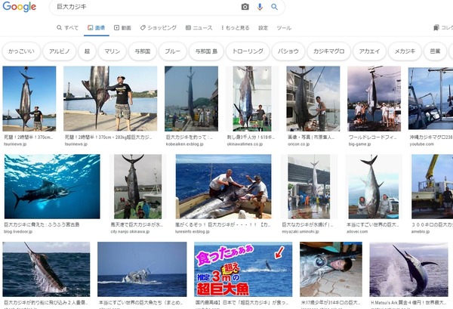Click caption 馬天港で巨大カジキが水
The height and width of the screenshot is (309, 453).
click(137, 224)
